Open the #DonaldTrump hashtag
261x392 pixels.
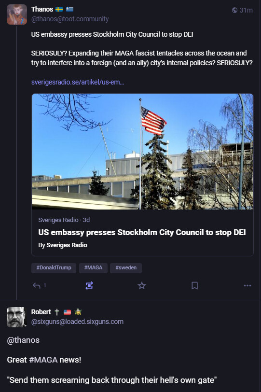click(54, 268)
